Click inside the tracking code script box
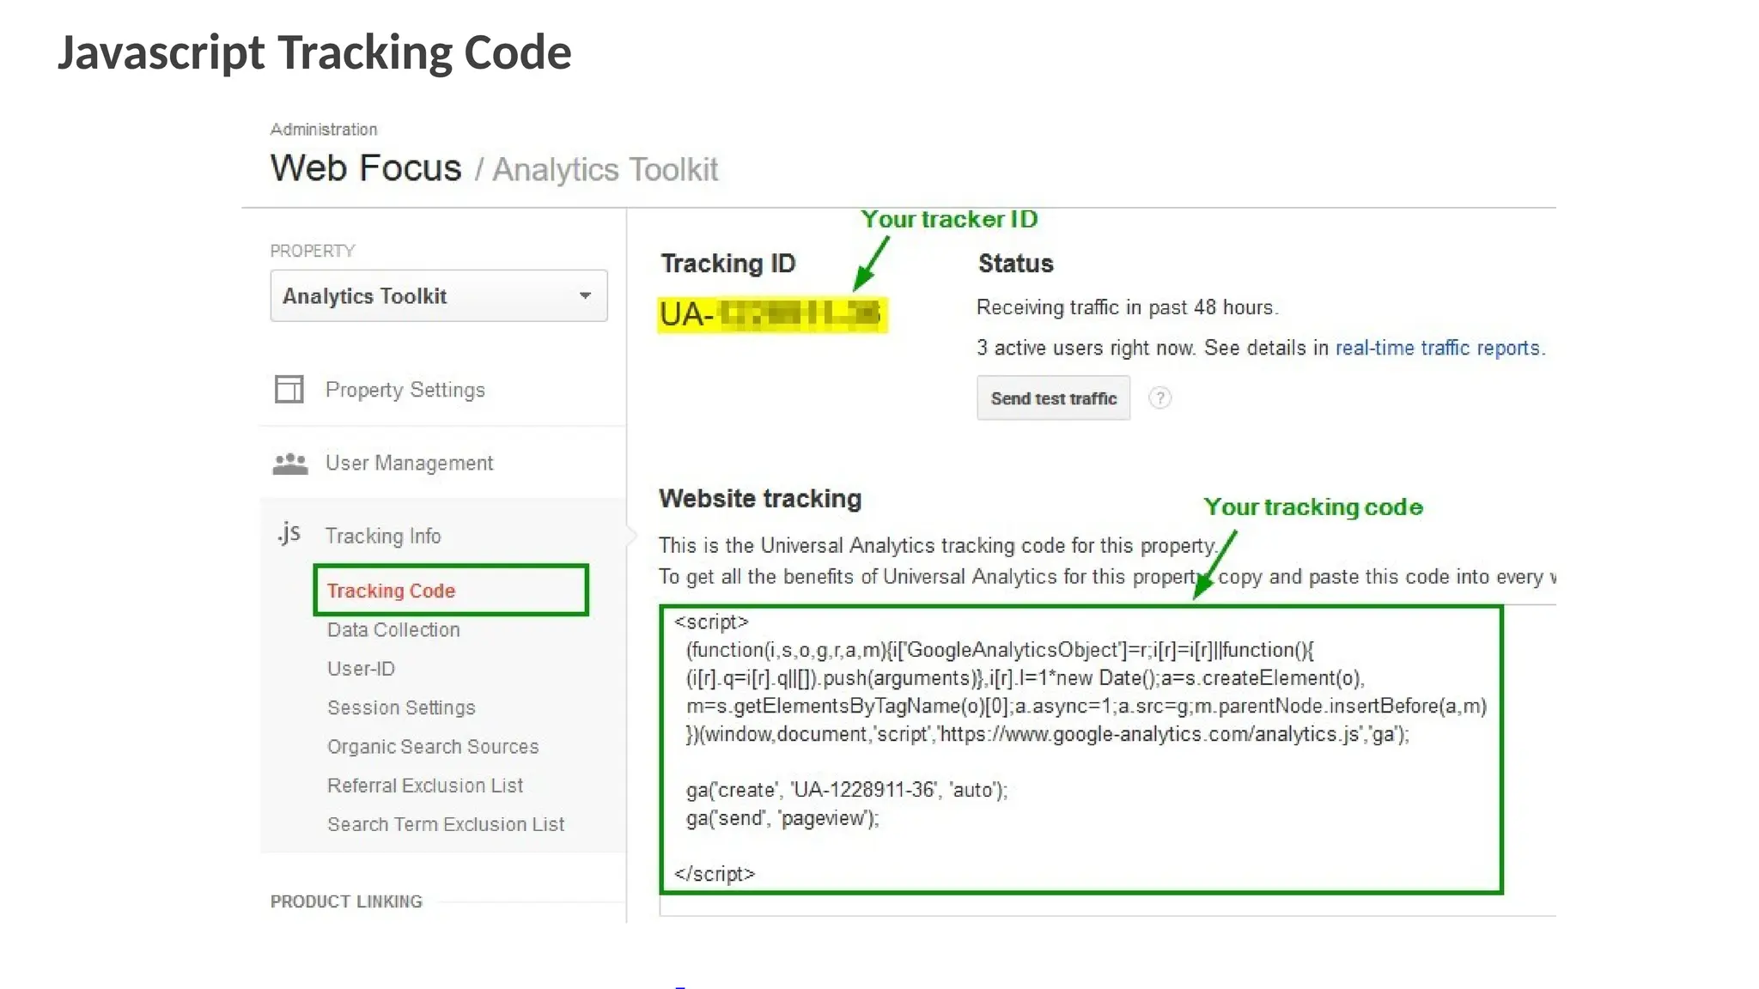This screenshot has width=1759, height=989. (x=1081, y=749)
